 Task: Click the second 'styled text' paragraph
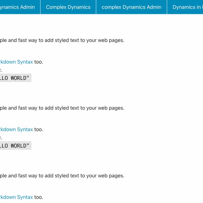[x=61, y=108]
